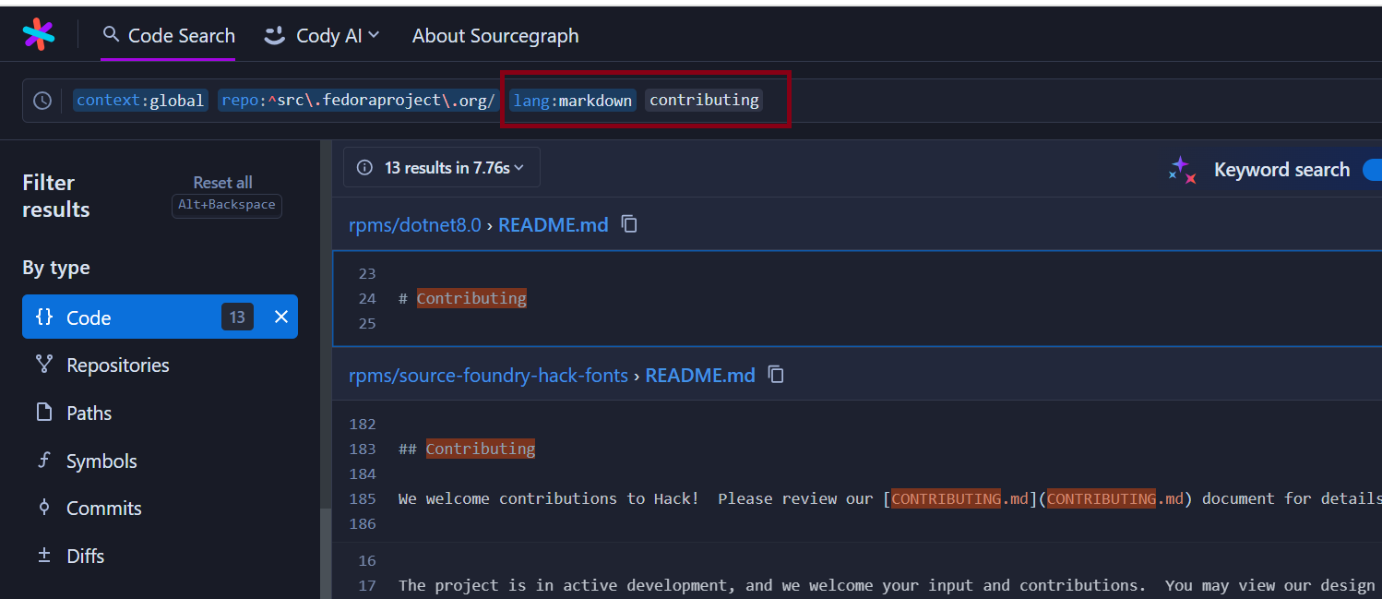Screen dimensions: 1382x599
Task: Expand the lang:markdown filter token
Action: (x=572, y=100)
